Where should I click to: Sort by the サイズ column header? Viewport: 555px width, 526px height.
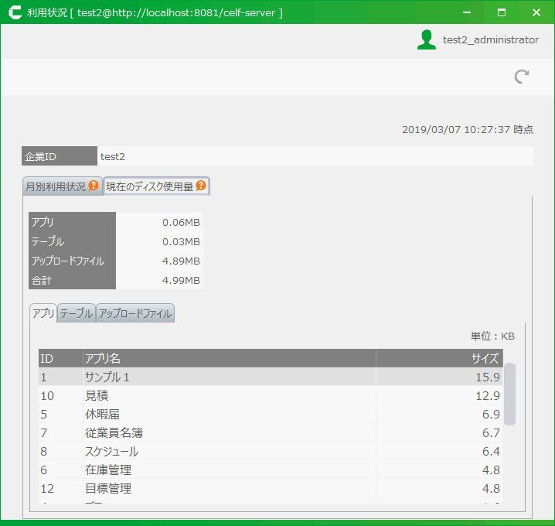[x=439, y=358]
